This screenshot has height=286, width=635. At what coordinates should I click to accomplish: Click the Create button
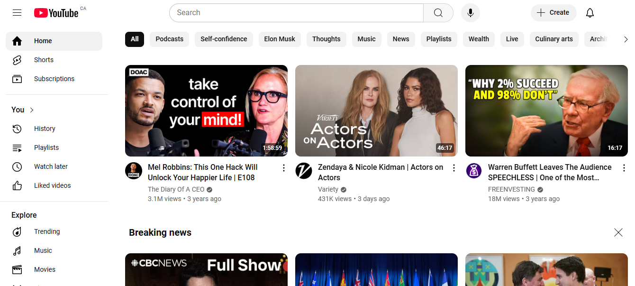[553, 13]
